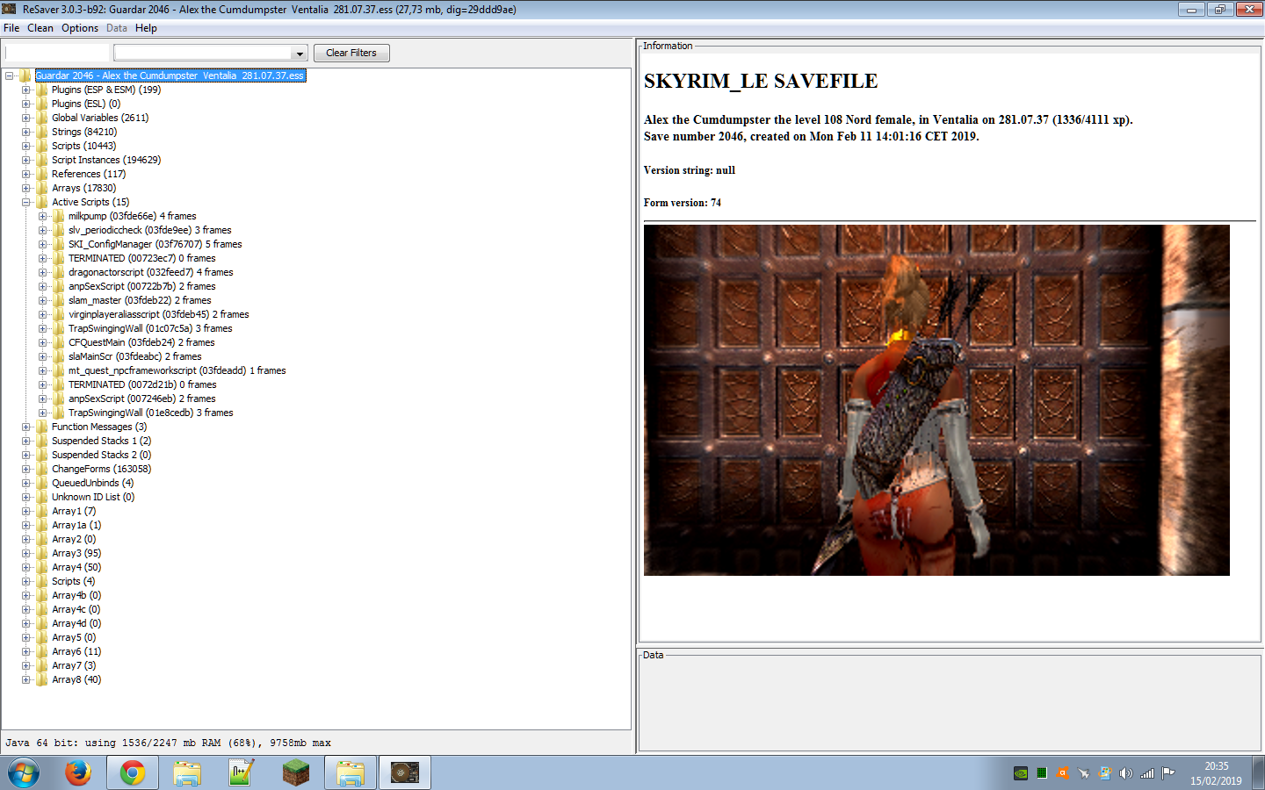Collapse the root Guardar 2046 save node
This screenshot has height=790, width=1265.
coord(9,75)
